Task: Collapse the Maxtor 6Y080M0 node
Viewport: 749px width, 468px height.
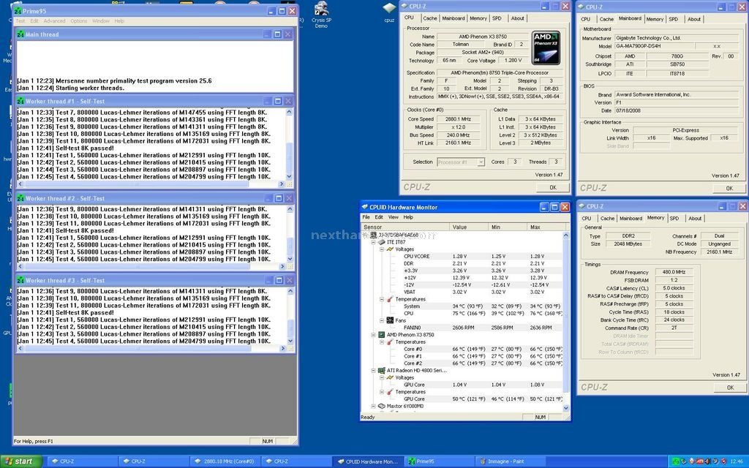Action: click(374, 407)
